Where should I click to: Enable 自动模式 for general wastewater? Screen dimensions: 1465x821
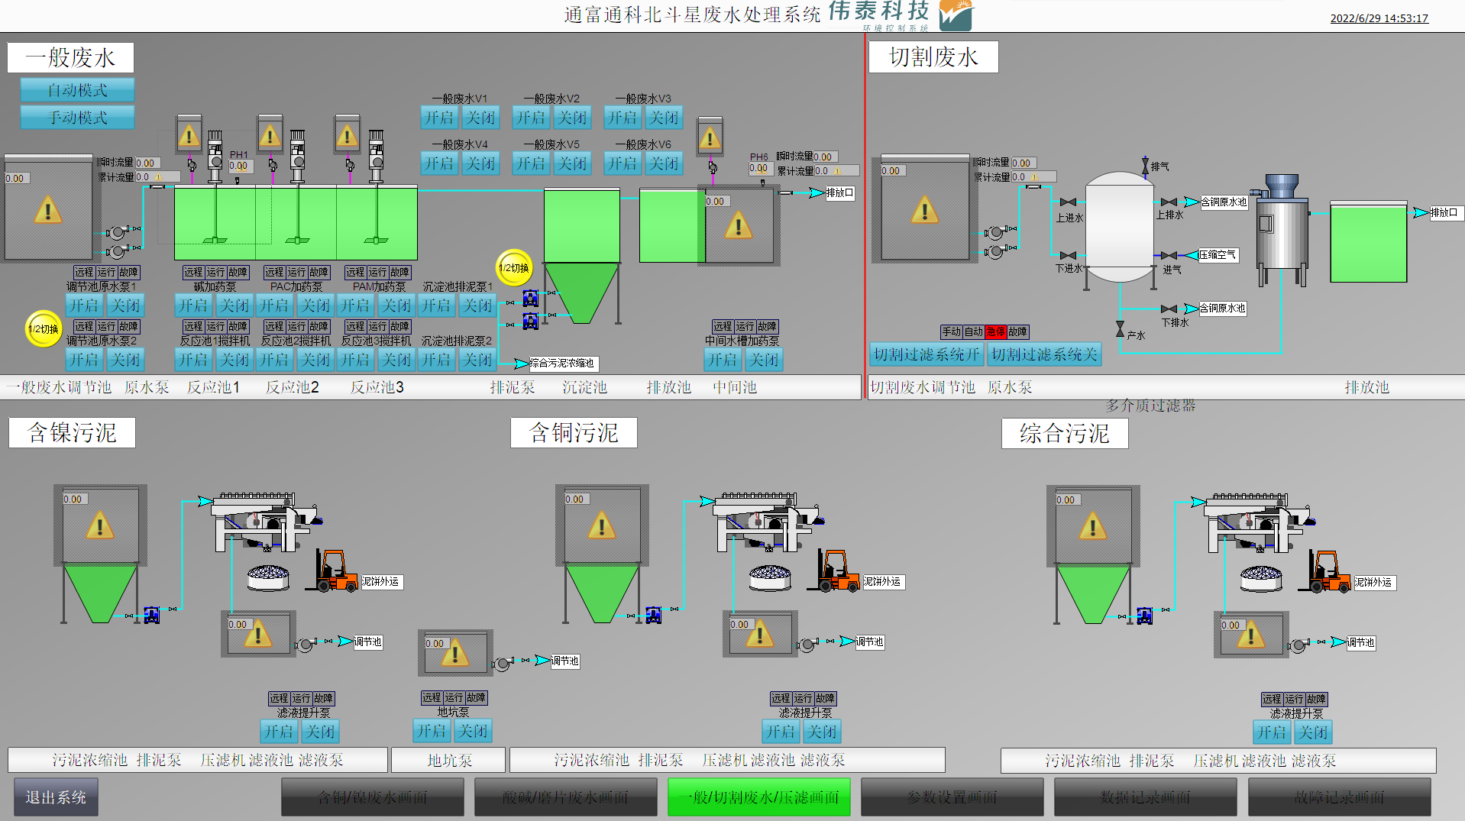click(77, 90)
